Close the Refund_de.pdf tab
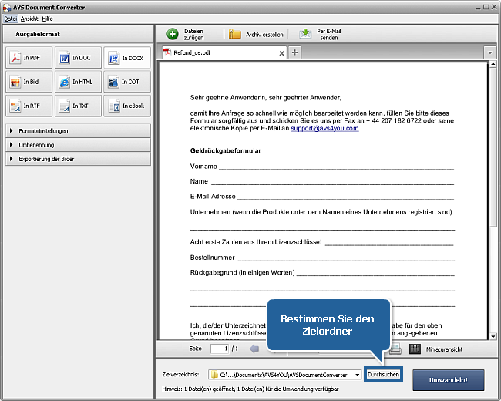 point(281,53)
